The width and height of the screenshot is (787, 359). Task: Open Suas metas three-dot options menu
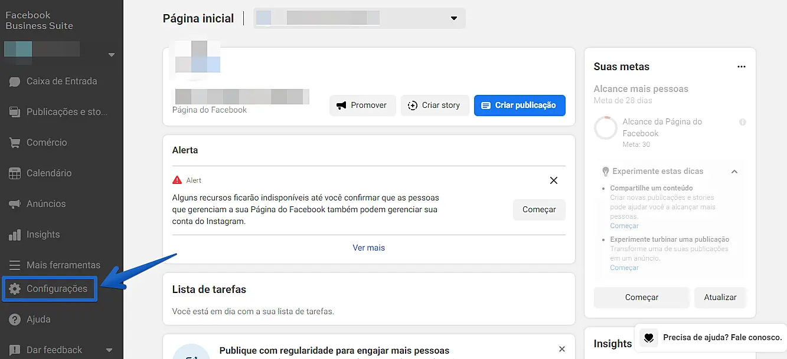(742, 67)
